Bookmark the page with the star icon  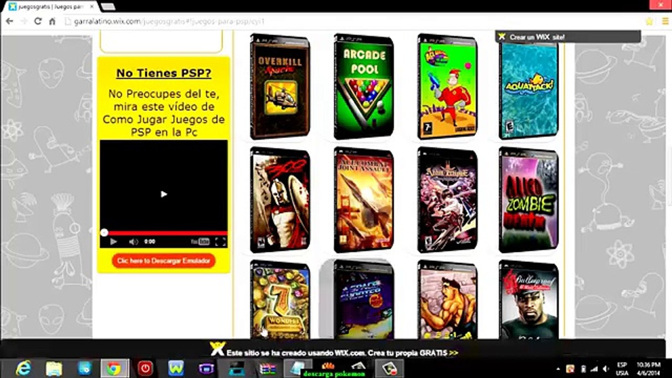pyautogui.click(x=649, y=21)
